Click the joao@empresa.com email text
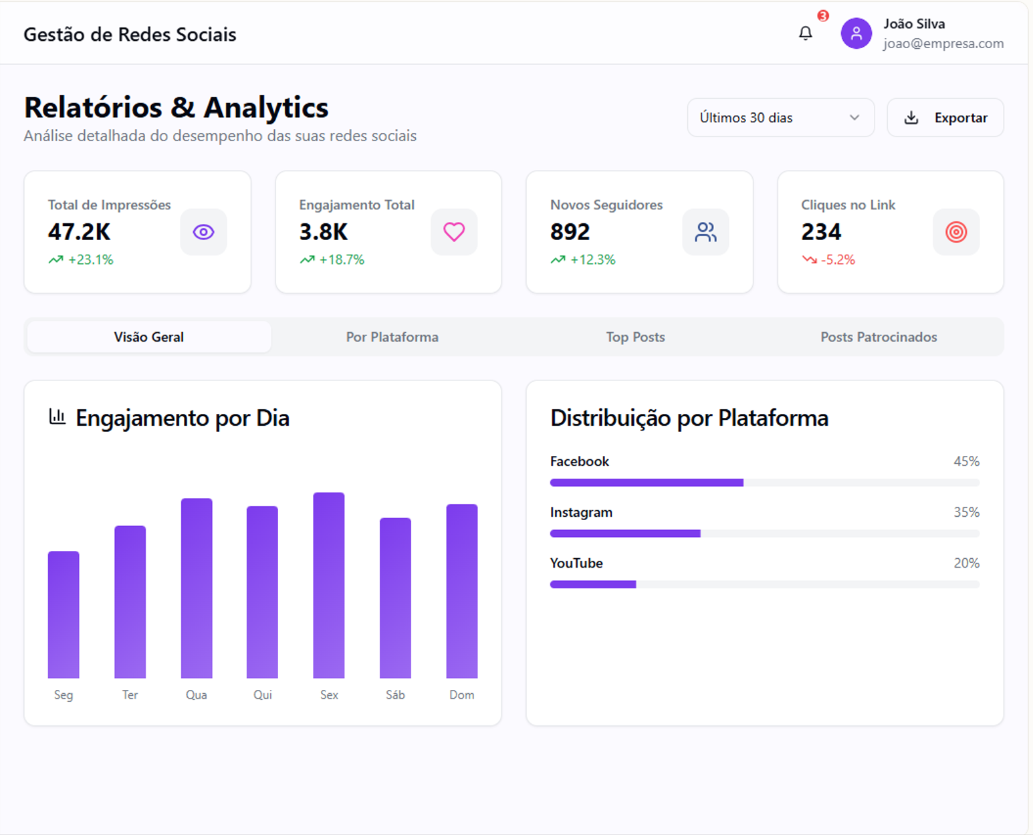This screenshot has height=835, width=1033. tap(943, 43)
